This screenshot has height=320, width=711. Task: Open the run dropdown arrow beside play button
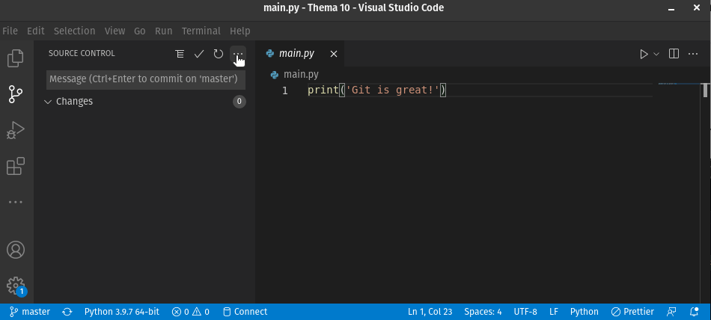656,54
